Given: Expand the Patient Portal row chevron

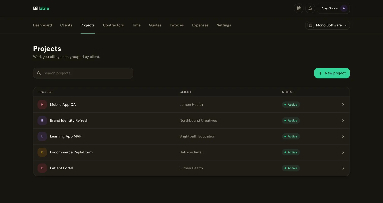Looking at the screenshot, I should pyautogui.click(x=343, y=168).
